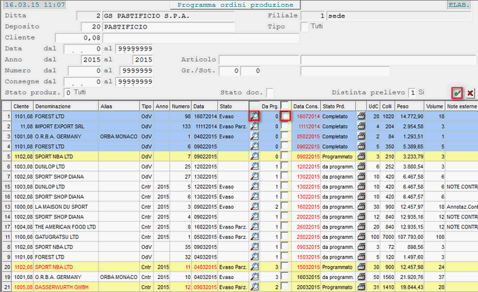Viewport: 478px width, 292px height.
Task: Click printer icon for SPORT NBA LTD order 7
Action: (x=361, y=156)
